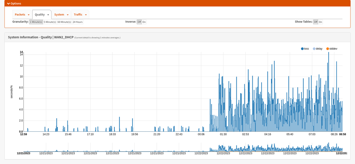Image resolution: width=355 pixels, height=164 pixels.
Task: Switch to the Traffic tab
Action: (x=78, y=15)
